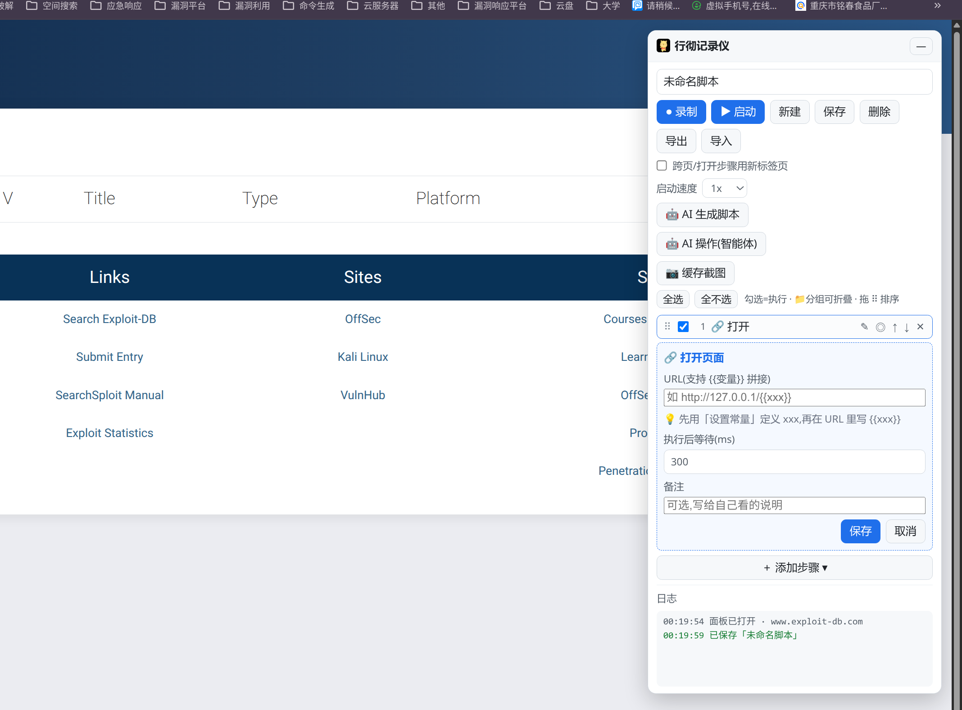Uncheck the step 1 打开 checkbox
This screenshot has height=710, width=962.
[x=683, y=327]
